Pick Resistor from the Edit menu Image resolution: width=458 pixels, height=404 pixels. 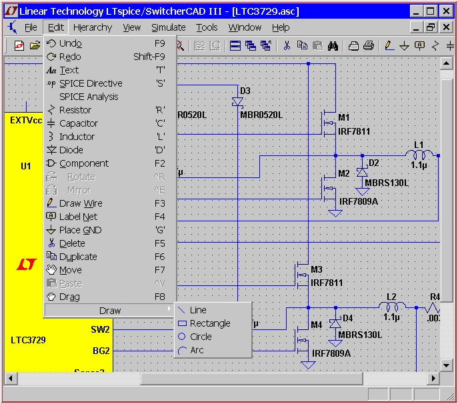point(110,110)
